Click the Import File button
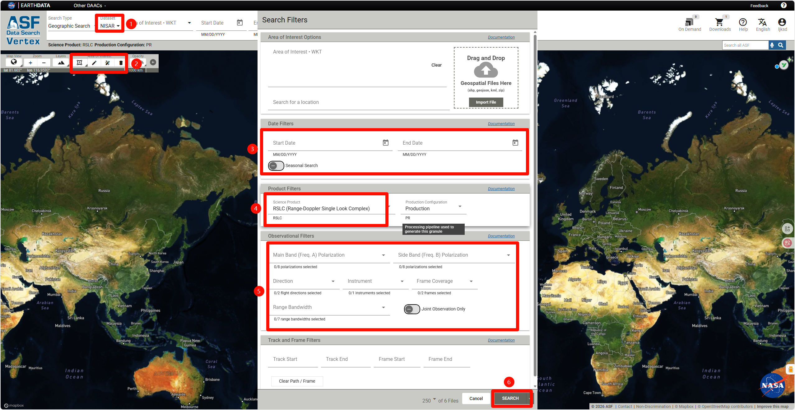Screen dimensions: 795x410 [486, 102]
